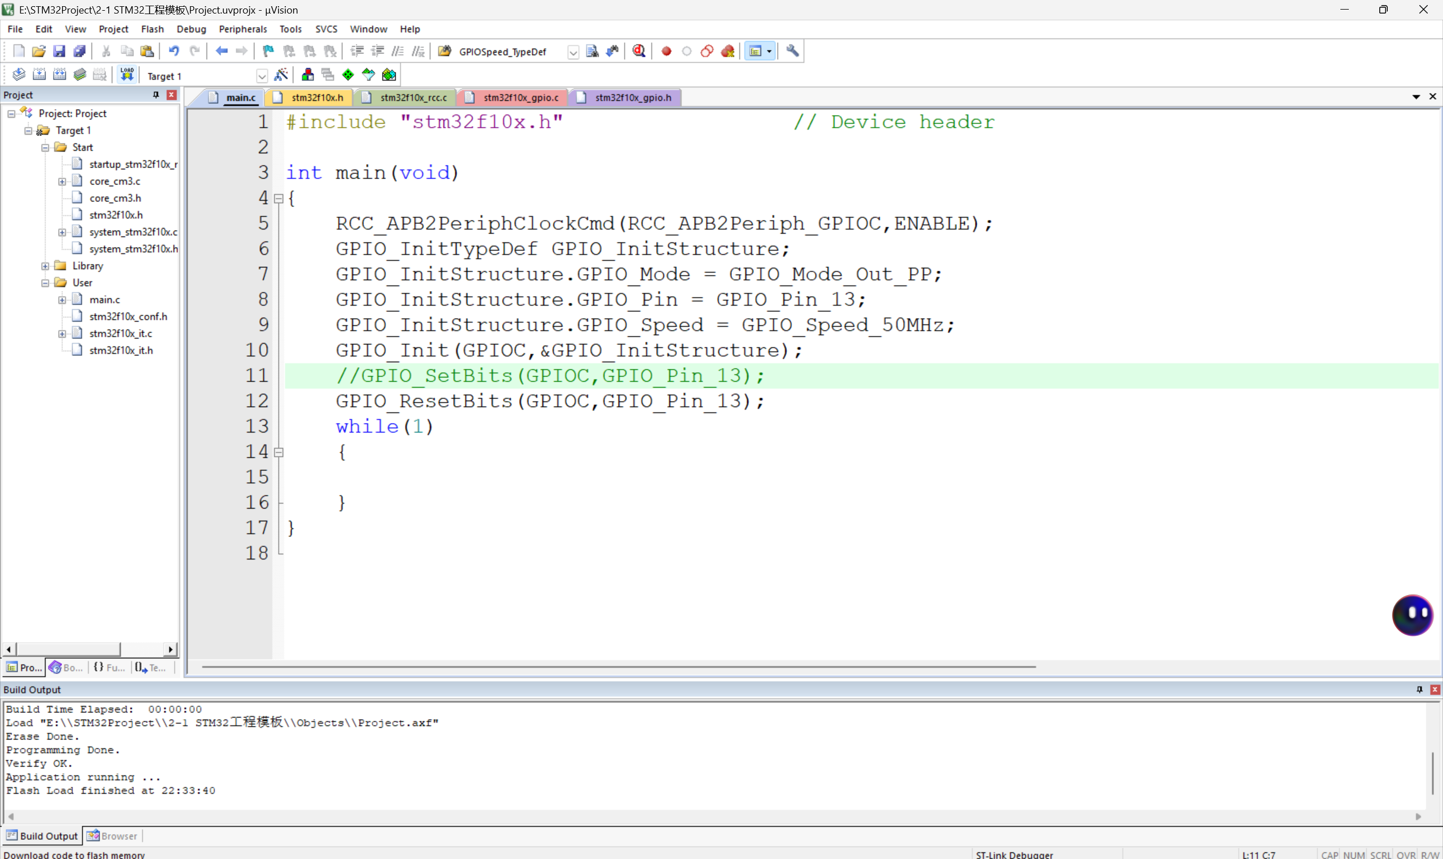The height and width of the screenshot is (859, 1443).
Task: Switch to Browser output tab
Action: tap(113, 835)
